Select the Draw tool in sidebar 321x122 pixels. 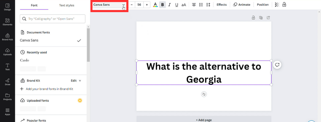[x=7, y=82]
